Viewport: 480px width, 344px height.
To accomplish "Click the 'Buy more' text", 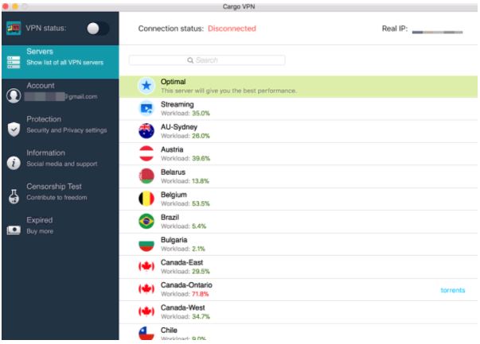I will [40, 231].
